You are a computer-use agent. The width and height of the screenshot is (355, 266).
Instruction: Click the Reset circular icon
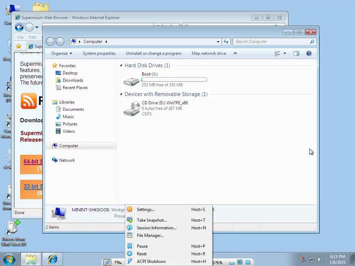[130, 254]
